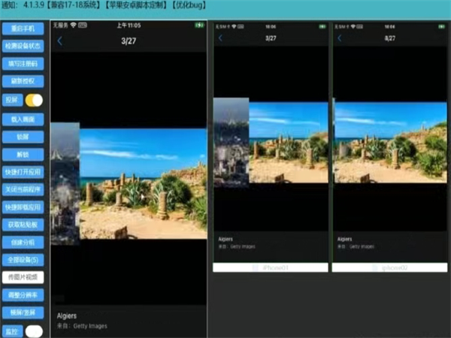The height and width of the screenshot is (338, 451).
Task: Click 检测设备状态 to check device status
Action: tap(23, 45)
